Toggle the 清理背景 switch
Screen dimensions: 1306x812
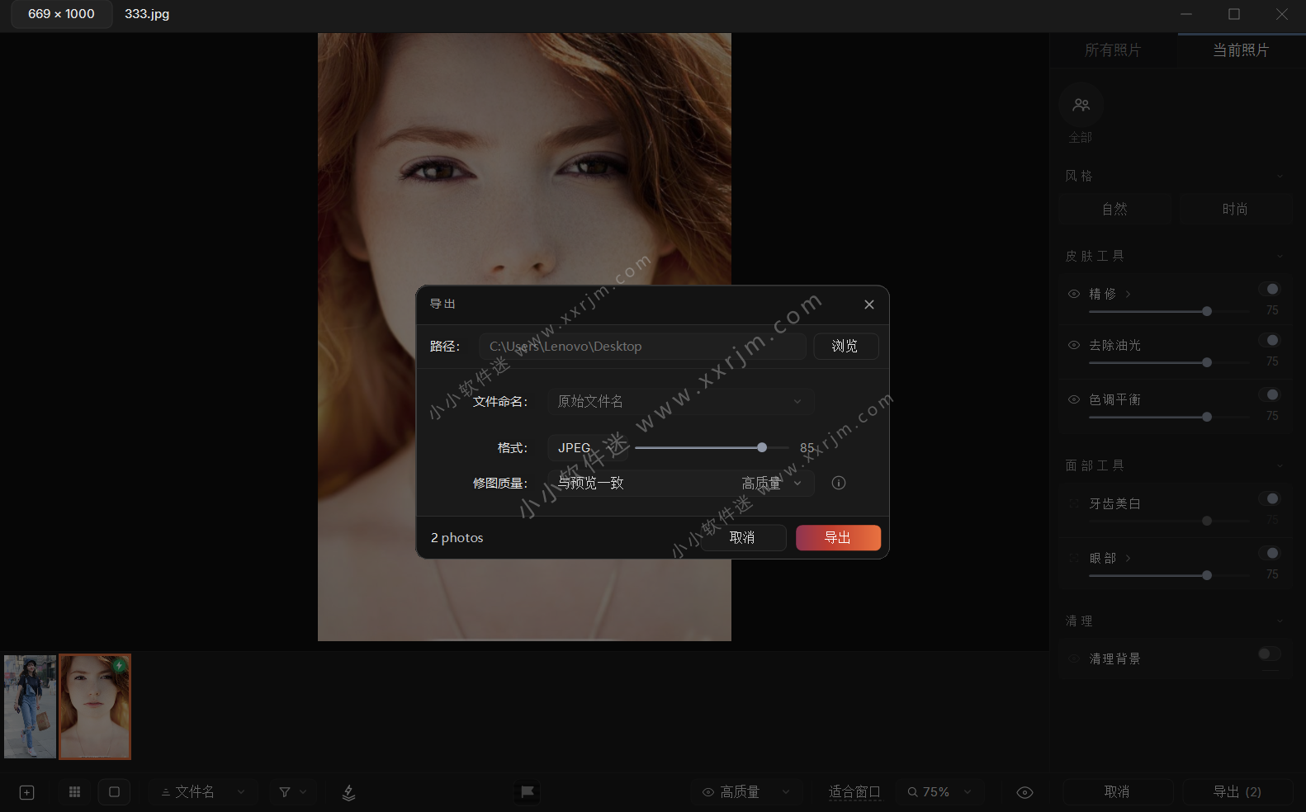(1269, 654)
